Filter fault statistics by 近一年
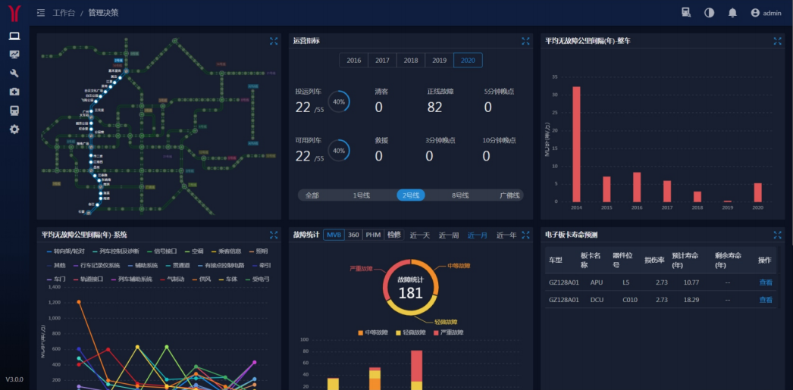The width and height of the screenshot is (793, 390). 506,236
